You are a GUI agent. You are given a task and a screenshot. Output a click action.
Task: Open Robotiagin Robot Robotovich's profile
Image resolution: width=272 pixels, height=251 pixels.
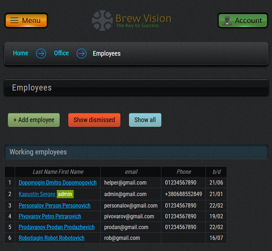(51, 238)
